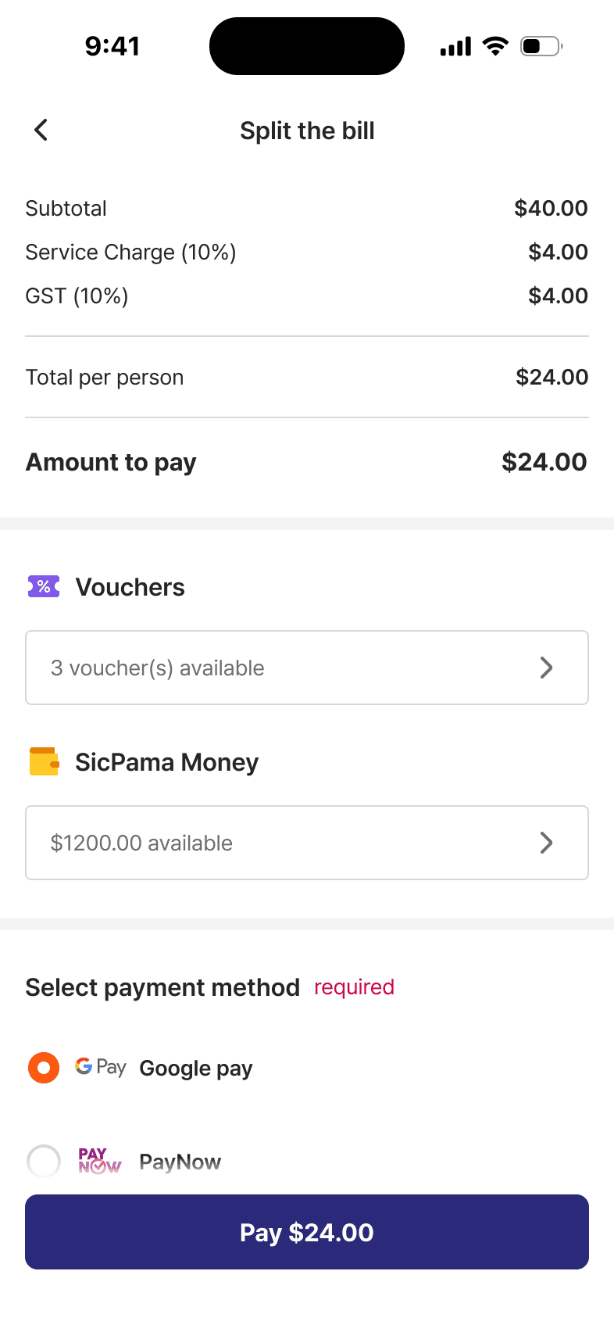Select the Google pay radio button
This screenshot has height=1332, width=614.
tap(44, 1068)
